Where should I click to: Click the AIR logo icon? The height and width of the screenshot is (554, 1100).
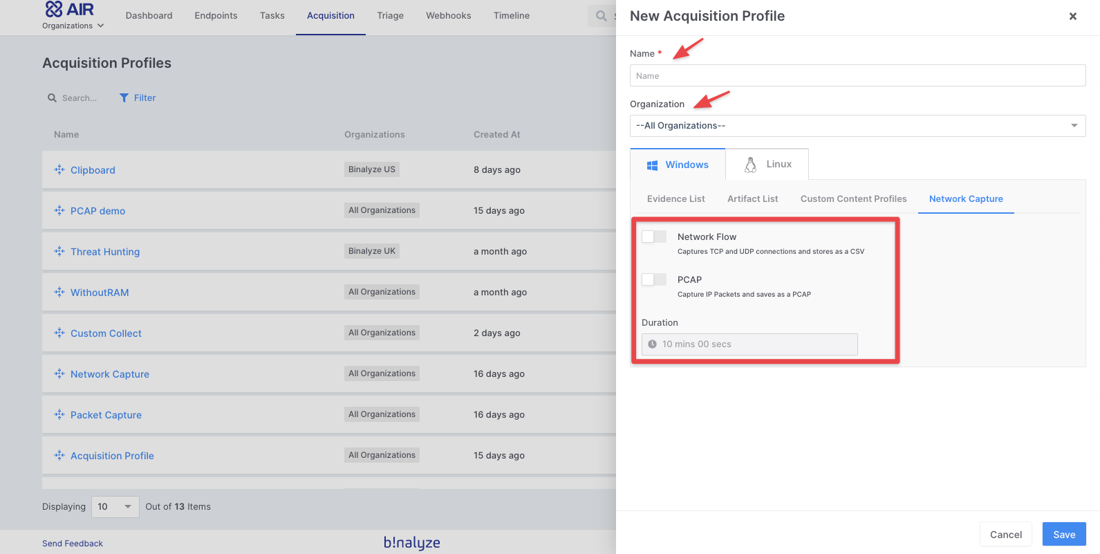54,9
